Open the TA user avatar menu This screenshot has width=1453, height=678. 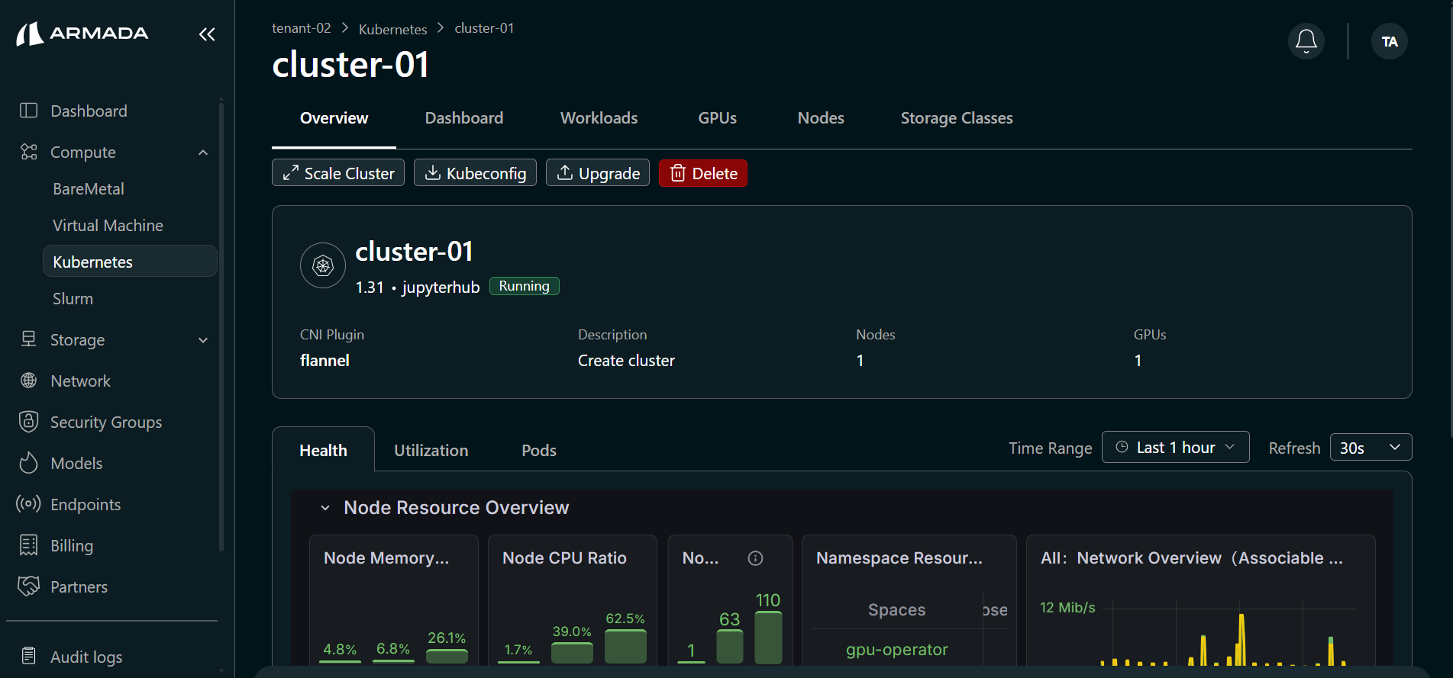coord(1390,41)
